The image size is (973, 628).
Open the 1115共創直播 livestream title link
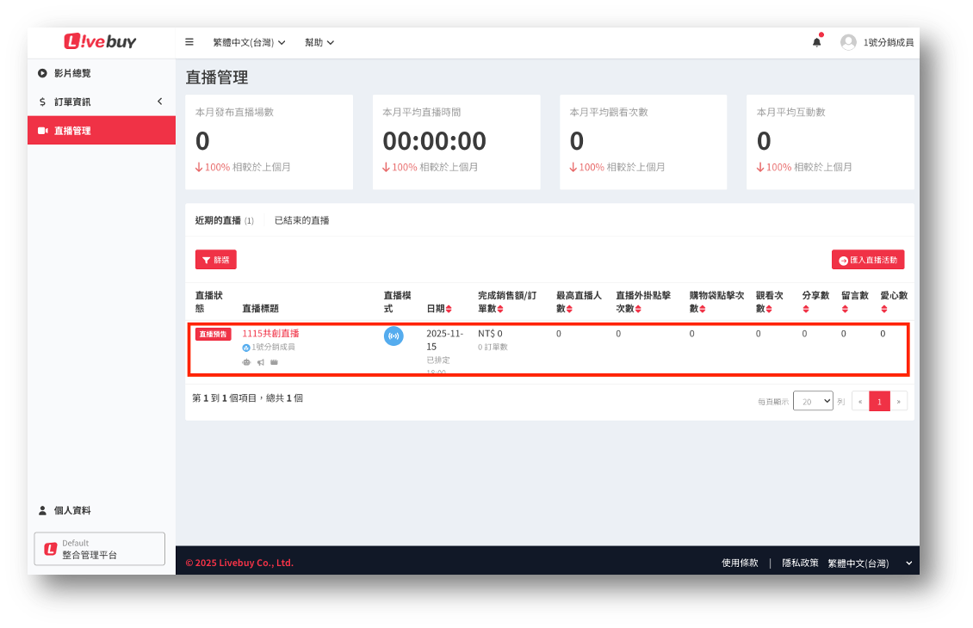click(x=270, y=333)
